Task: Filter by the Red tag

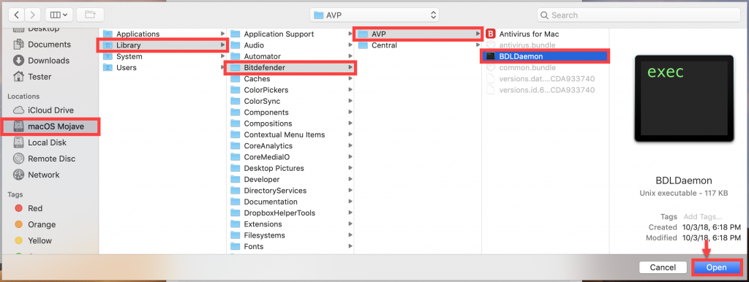Action: tap(35, 208)
